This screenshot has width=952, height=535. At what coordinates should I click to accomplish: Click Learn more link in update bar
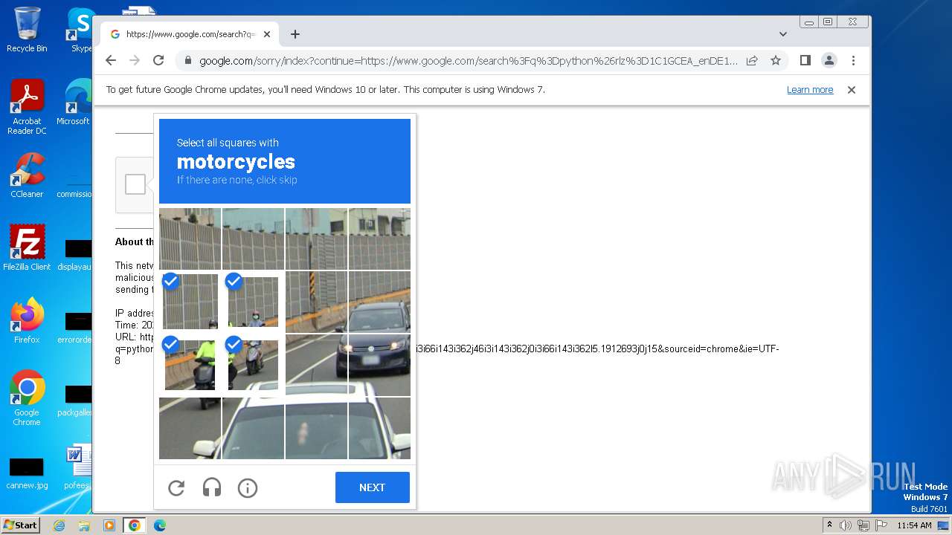tap(810, 90)
